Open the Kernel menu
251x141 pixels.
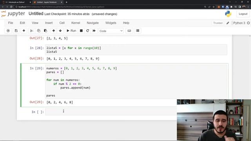[76, 23]
